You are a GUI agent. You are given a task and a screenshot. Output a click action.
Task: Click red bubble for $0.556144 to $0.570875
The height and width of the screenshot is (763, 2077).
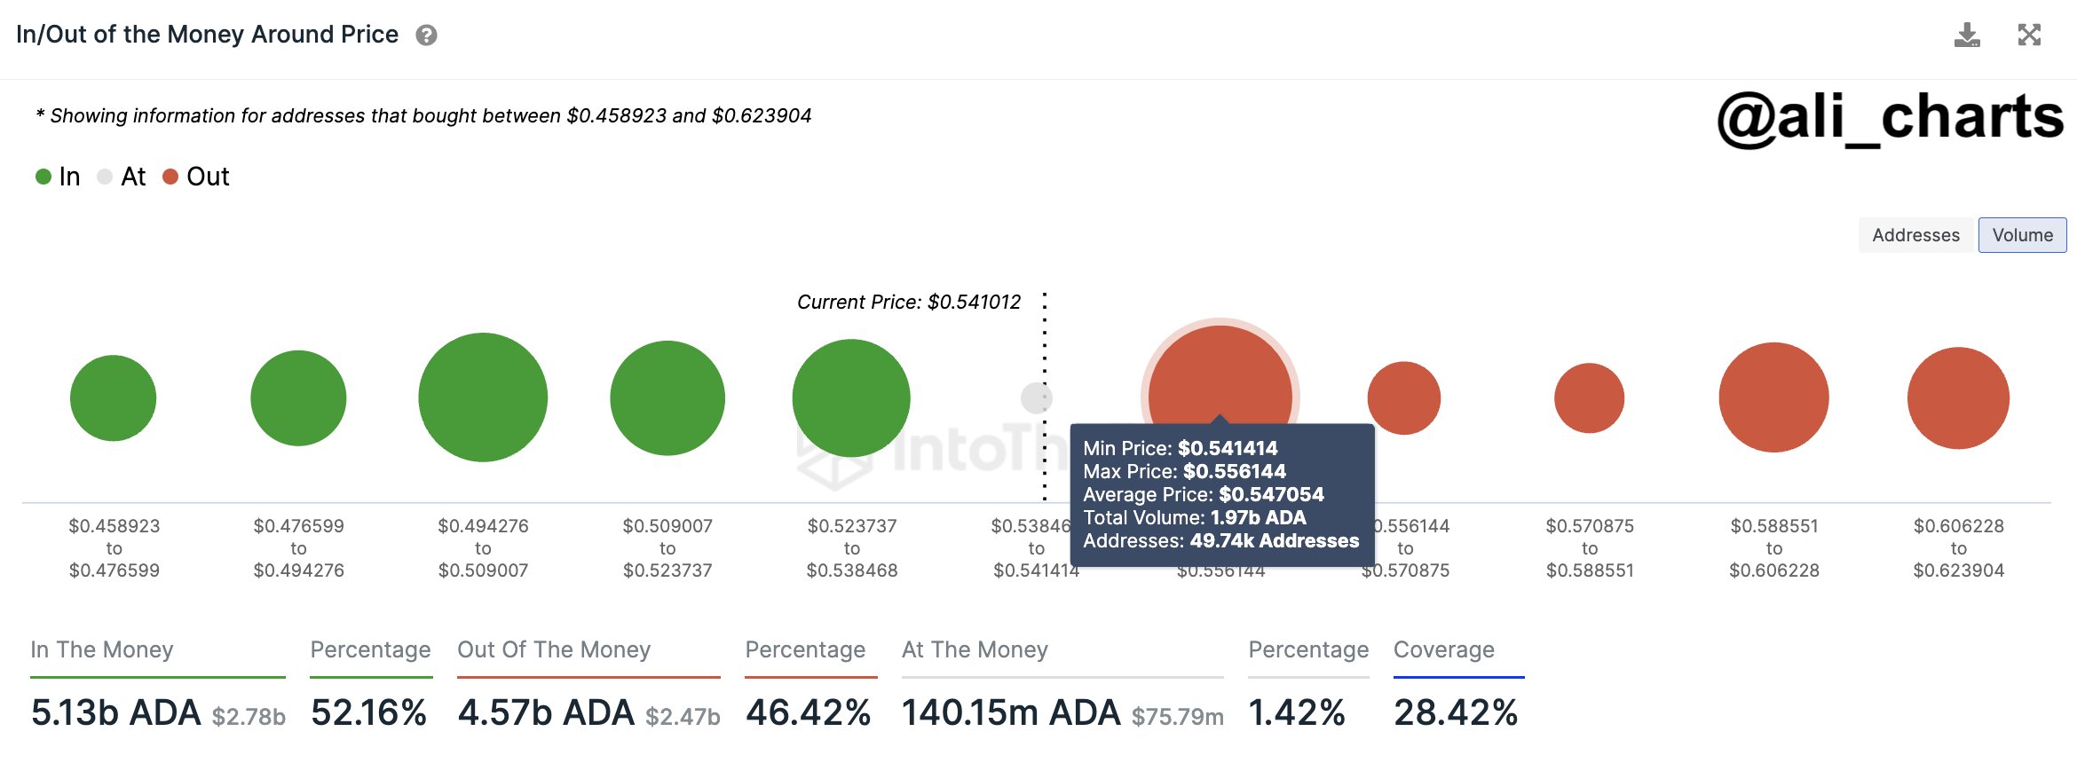pyautogui.click(x=1404, y=397)
